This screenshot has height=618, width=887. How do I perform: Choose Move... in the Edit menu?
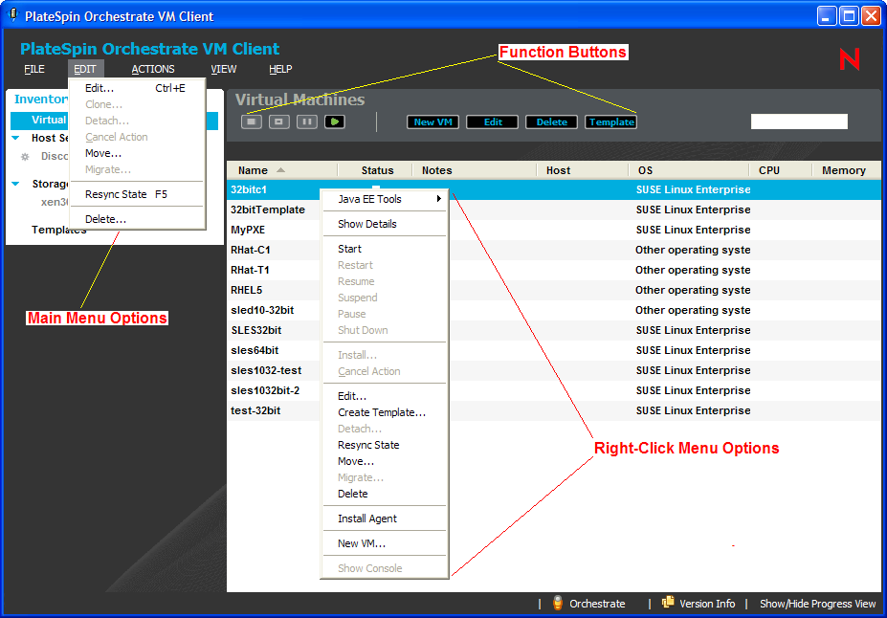point(136,153)
